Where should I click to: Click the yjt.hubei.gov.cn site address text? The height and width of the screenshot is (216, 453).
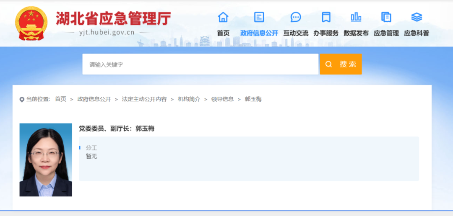click(x=107, y=32)
